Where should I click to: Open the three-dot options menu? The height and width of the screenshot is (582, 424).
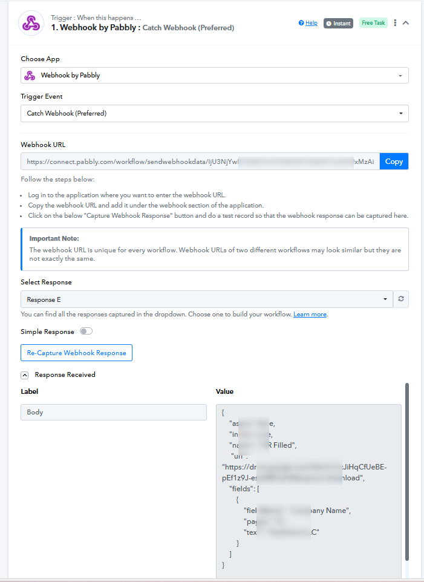pos(395,23)
